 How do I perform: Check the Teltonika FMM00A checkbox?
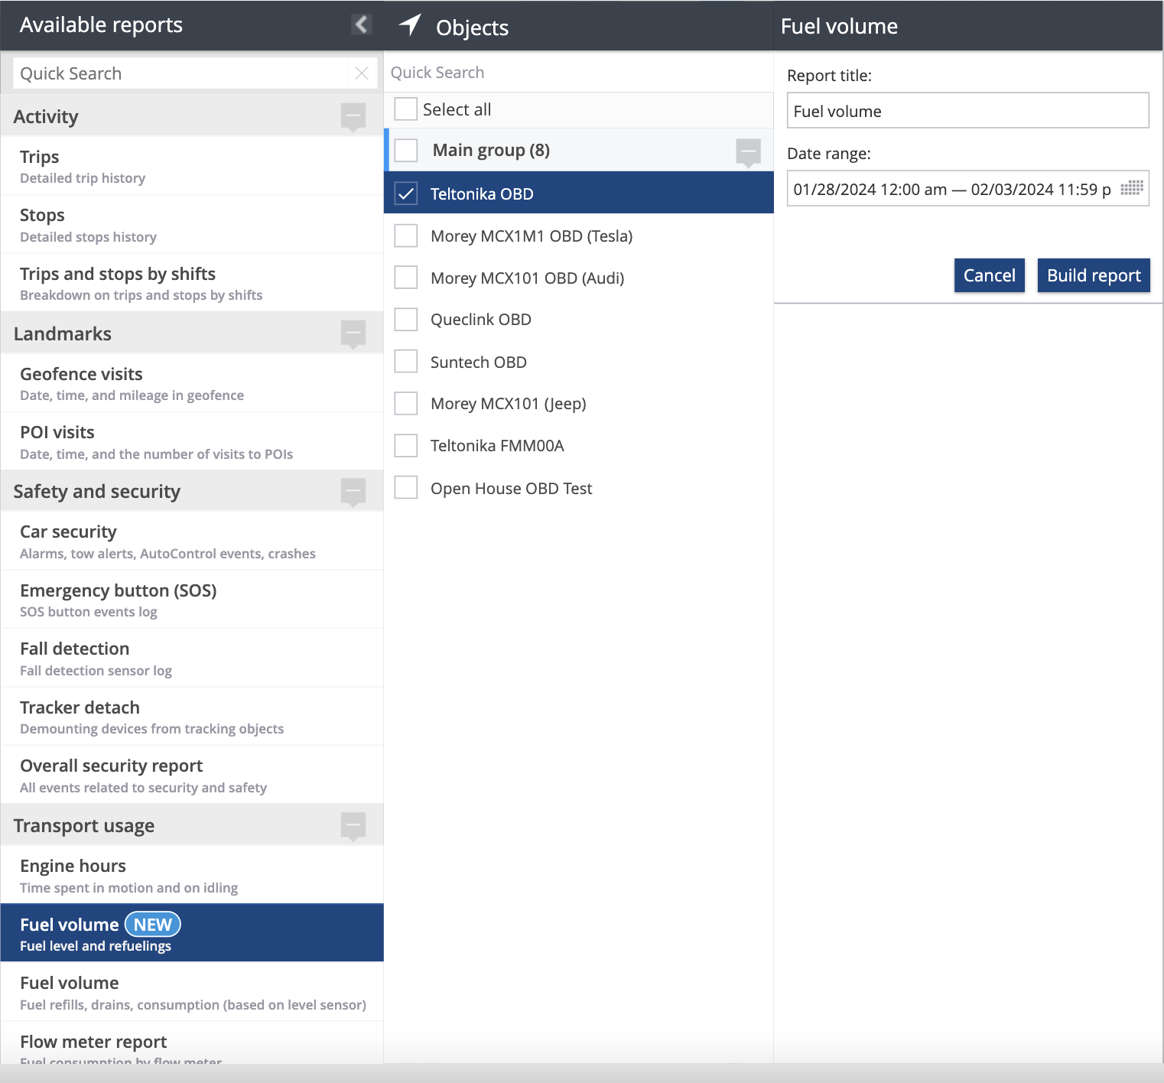click(x=406, y=446)
